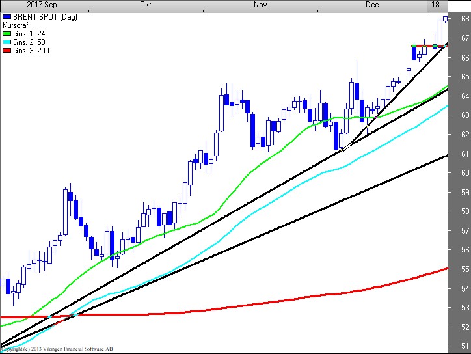This screenshot has height=354, width=471.
Task: Click the latest candlestick near price 68
Action: pyautogui.click(x=446, y=18)
